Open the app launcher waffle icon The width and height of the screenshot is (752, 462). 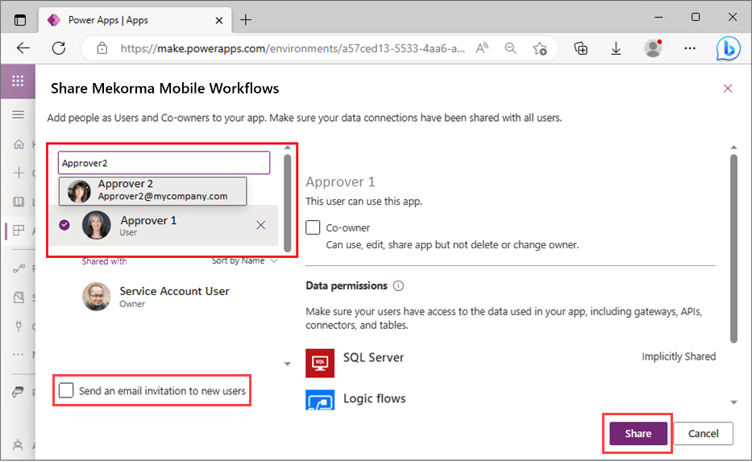click(18, 81)
